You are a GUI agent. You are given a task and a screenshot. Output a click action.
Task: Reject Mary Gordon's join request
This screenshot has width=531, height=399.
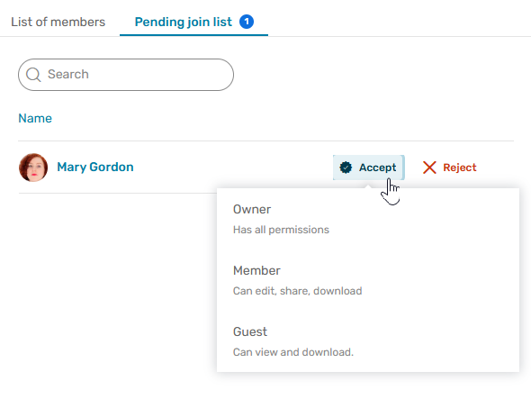pyautogui.click(x=450, y=168)
